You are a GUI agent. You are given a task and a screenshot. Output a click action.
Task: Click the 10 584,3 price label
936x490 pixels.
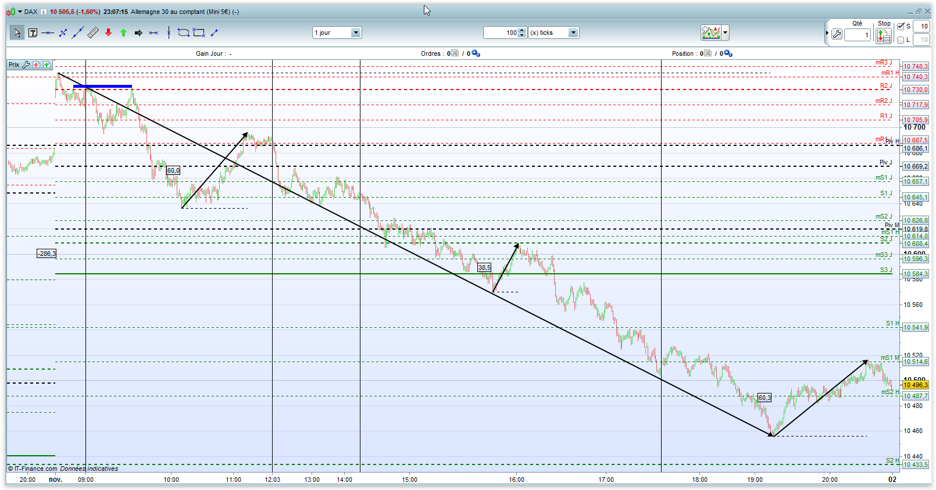[916, 274]
